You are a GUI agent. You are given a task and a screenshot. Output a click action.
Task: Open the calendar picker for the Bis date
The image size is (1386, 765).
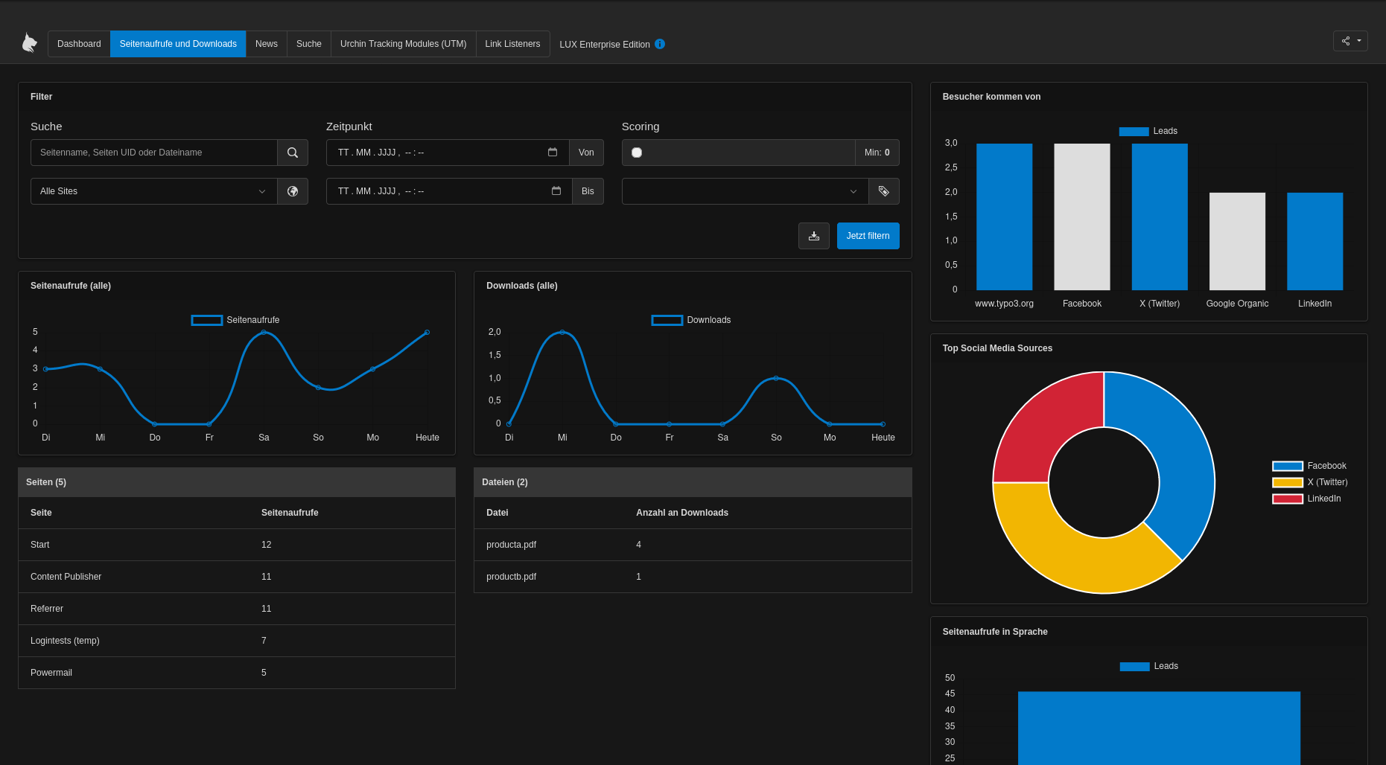(556, 191)
